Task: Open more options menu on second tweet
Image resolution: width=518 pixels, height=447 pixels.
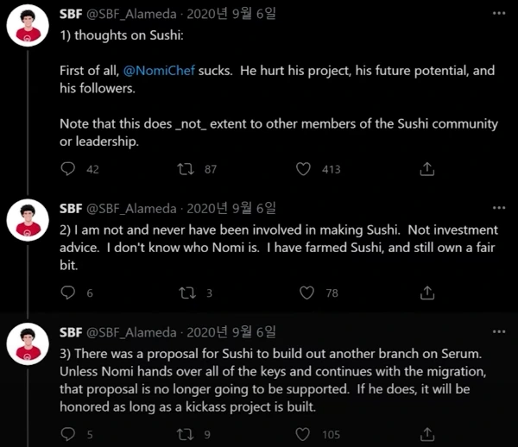Action: pos(498,209)
